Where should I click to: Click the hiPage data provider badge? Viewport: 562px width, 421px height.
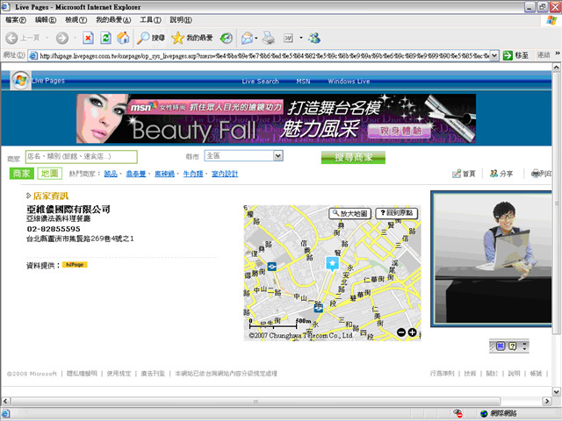(75, 265)
